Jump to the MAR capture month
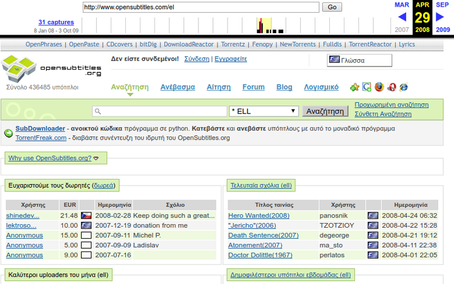The height and width of the screenshot is (284, 454). click(402, 5)
